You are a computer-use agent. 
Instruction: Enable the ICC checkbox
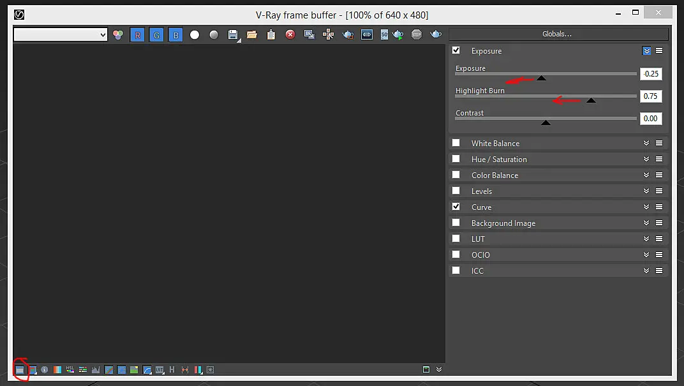pos(456,270)
